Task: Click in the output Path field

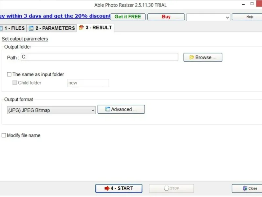Action: click(100, 57)
